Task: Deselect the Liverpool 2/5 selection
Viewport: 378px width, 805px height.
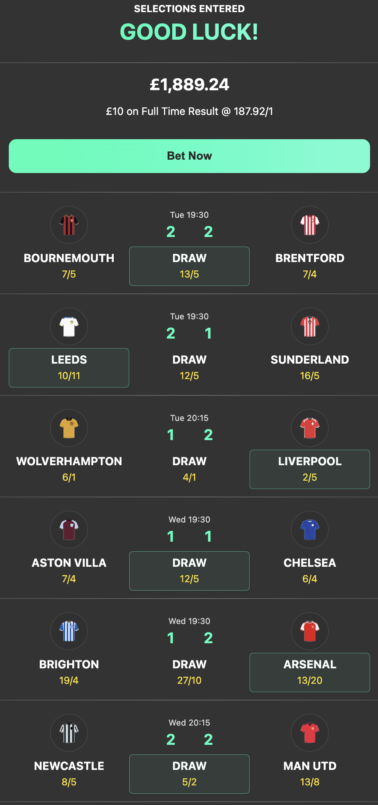Action: 309,469
